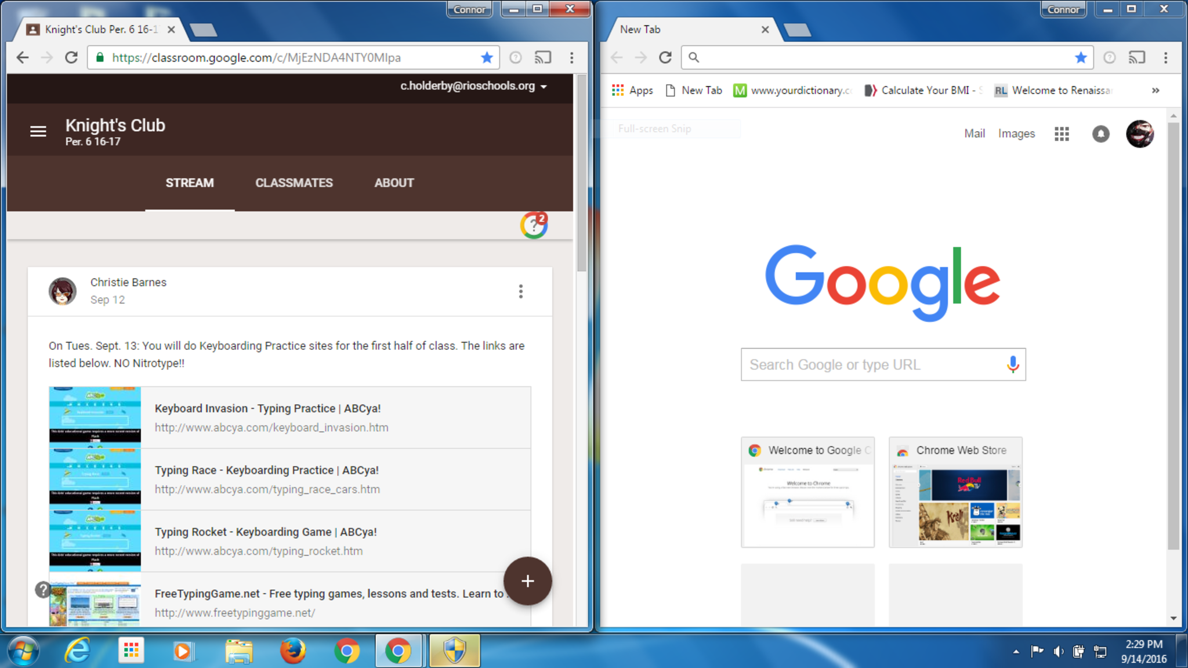Click the Google notifications bell icon
The image size is (1188, 668).
(x=1100, y=134)
